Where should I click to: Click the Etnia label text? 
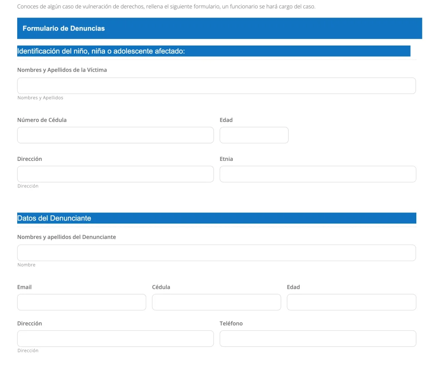point(226,159)
